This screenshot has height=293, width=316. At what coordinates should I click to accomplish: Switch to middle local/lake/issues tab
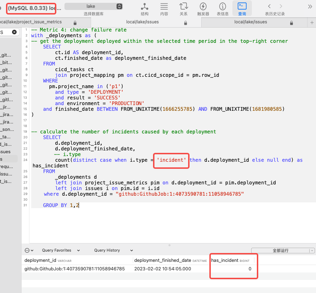click(x=146, y=22)
